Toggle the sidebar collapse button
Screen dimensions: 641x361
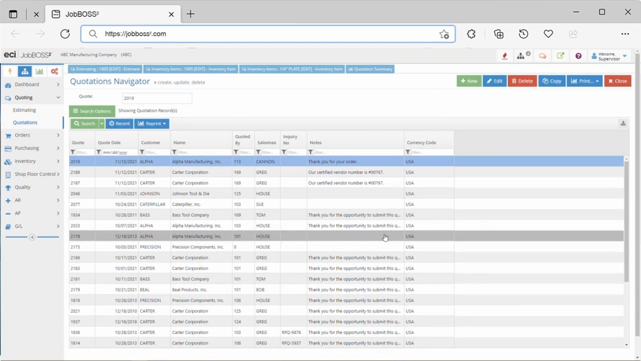tap(32, 237)
